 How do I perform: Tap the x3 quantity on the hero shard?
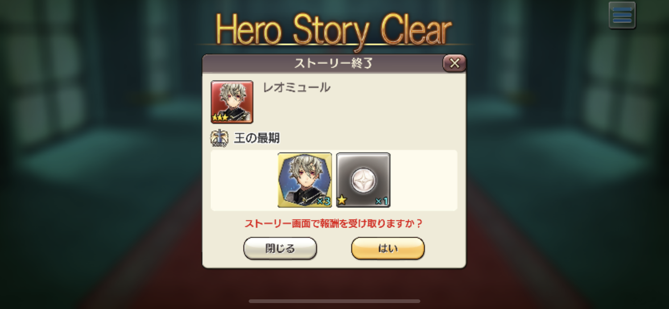(x=323, y=202)
